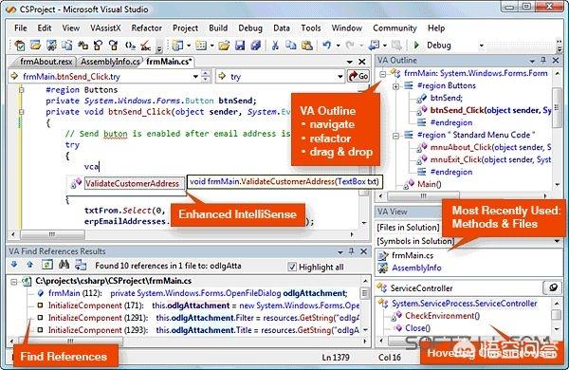This screenshot has height=370, width=569.
Task: Select the ValidateCustomerAddress IntelliSense suggestion
Action: point(132,183)
